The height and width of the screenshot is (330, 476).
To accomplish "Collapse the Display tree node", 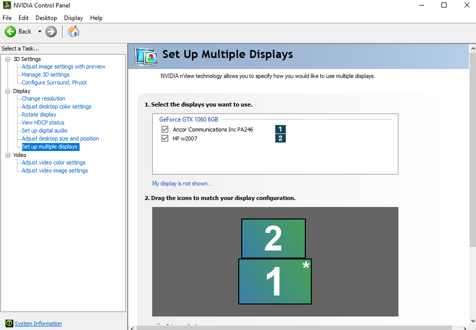I will coord(8,91).
